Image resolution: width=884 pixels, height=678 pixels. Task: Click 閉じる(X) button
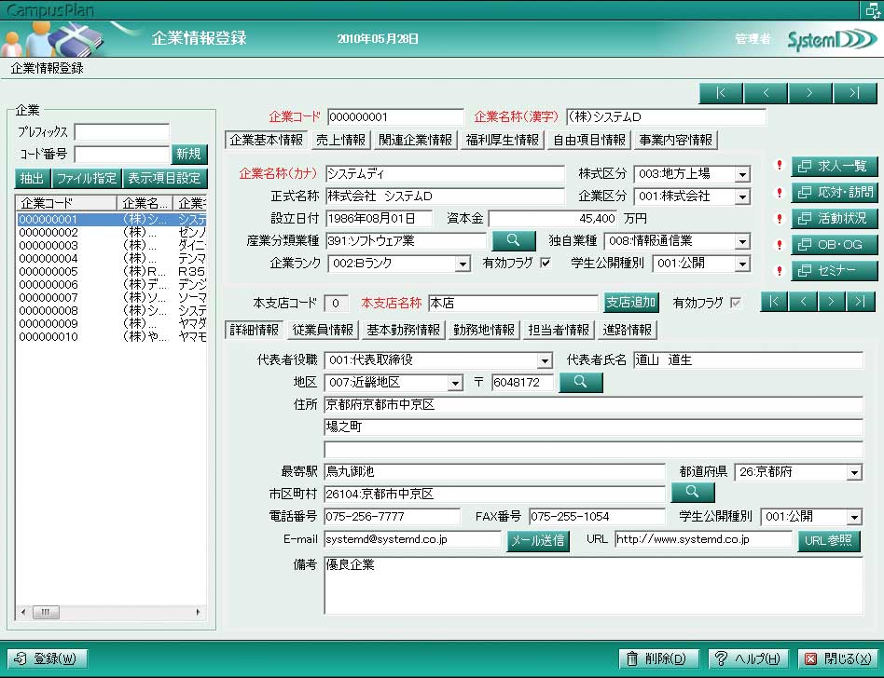tap(837, 658)
